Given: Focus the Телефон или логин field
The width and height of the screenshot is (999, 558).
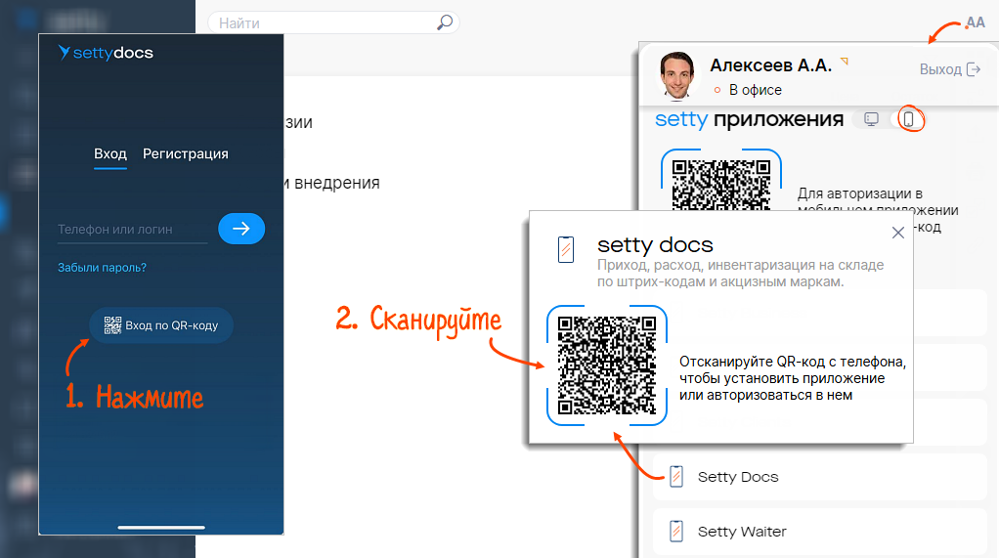Looking at the screenshot, I should point(133,230).
